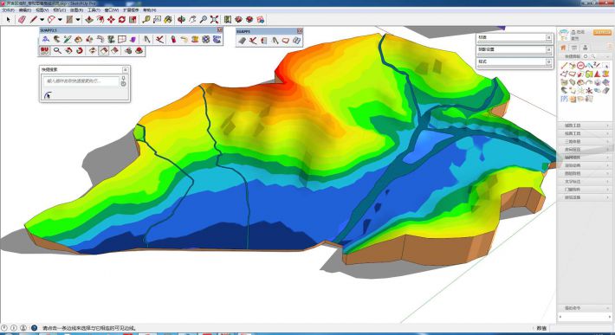The image size is (615, 335).
Task: Select the Tape Measure tool
Action: tap(146, 19)
